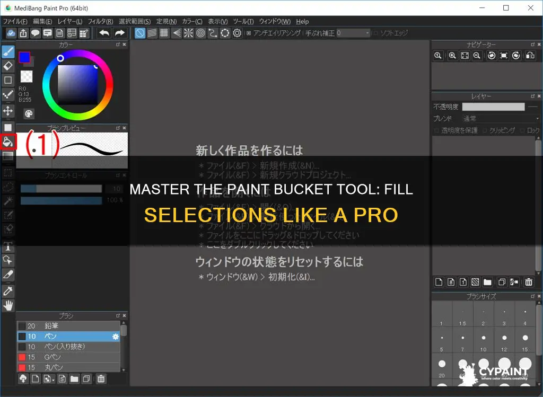
Task: Select the Eyedropper tool
Action: (x=8, y=291)
